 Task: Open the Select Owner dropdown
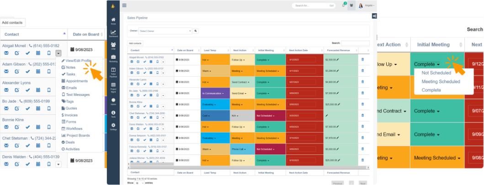165,31
